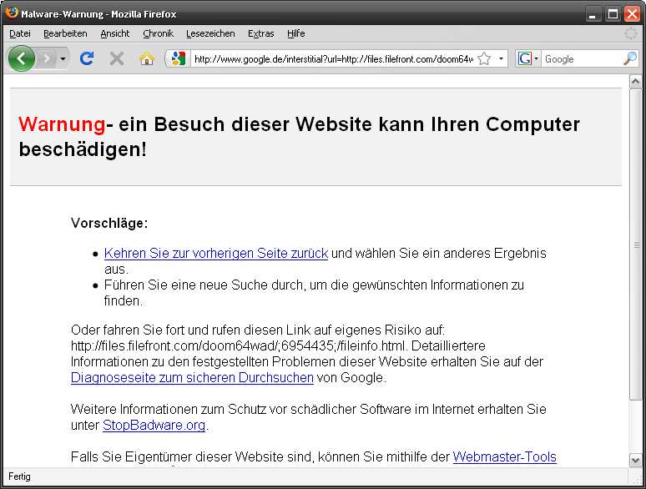Open the Datei menu
Viewport: 646px width, 489px height.
(20, 33)
